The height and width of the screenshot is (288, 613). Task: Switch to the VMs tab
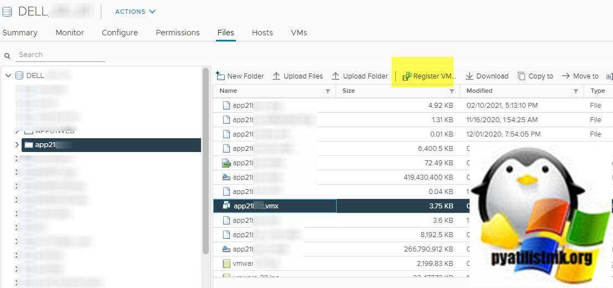click(298, 33)
